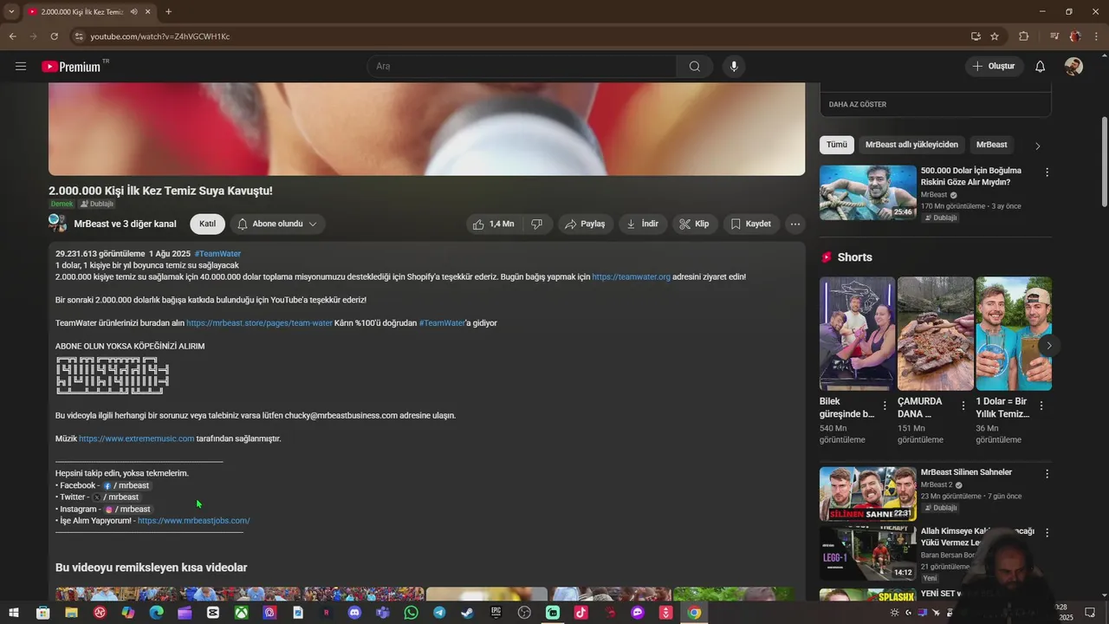Open Chrome media control icon
Image resolution: width=1109 pixels, height=624 pixels.
1054,36
